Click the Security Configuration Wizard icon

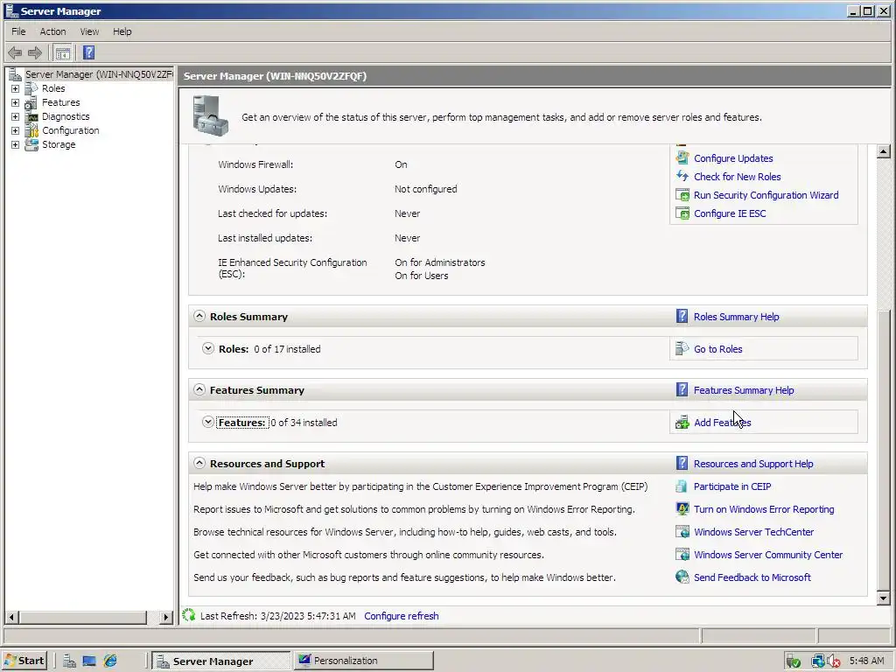click(x=682, y=195)
